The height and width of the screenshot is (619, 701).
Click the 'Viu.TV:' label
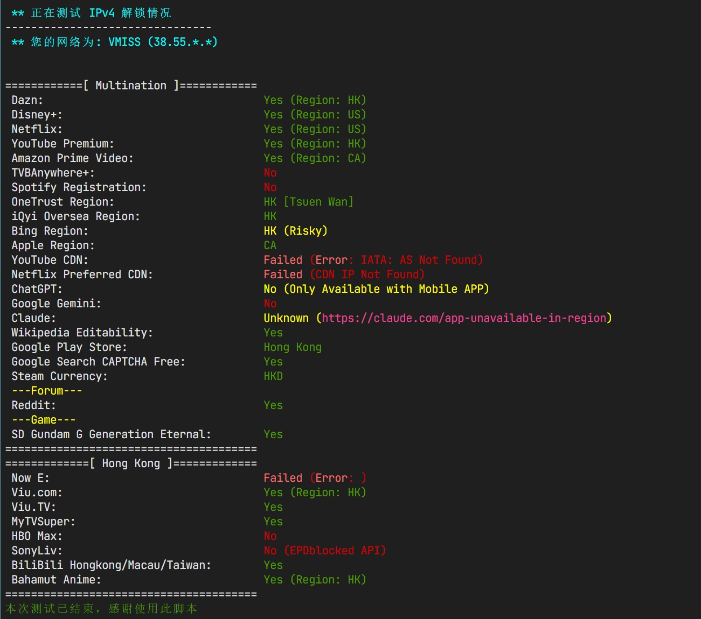(33, 507)
